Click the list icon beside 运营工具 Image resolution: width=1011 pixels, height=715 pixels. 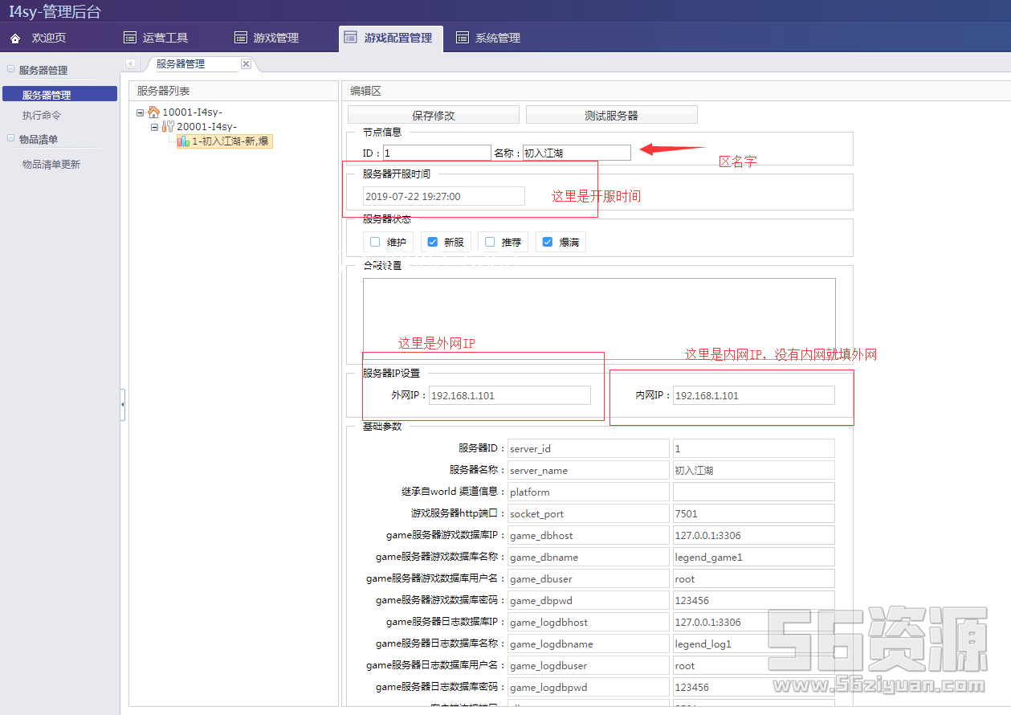tap(130, 38)
